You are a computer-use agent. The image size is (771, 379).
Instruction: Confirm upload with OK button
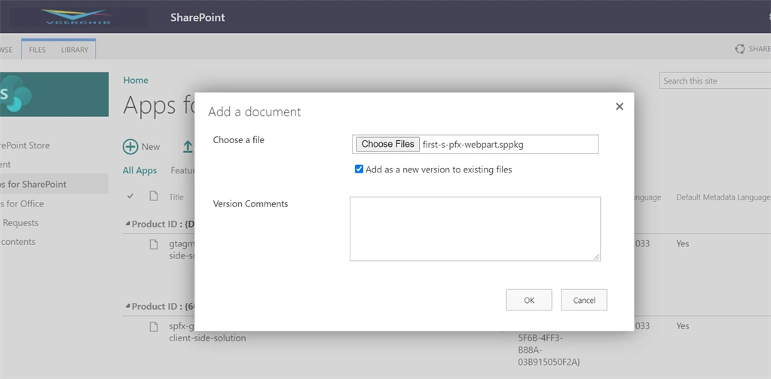pos(529,300)
